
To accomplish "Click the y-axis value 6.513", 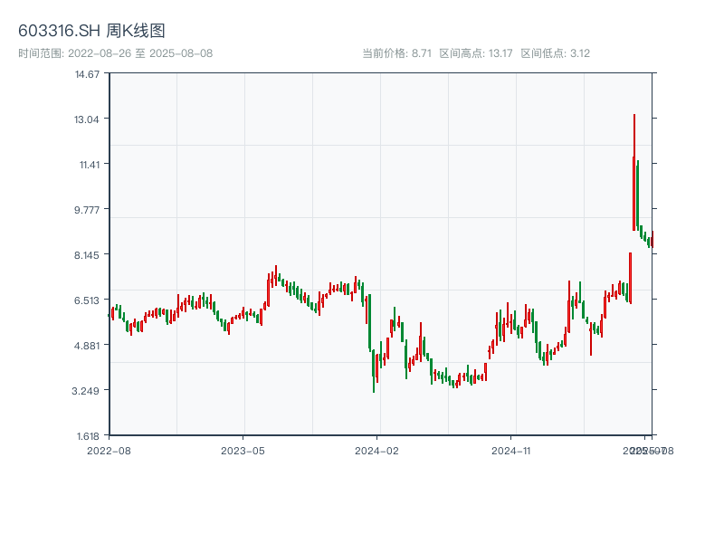I will pyautogui.click(x=87, y=300).
